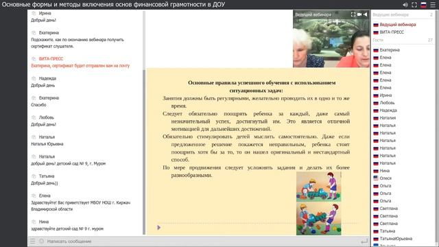Click the US flag icon next to Олеся
439x247 pixels.
tap(376, 178)
